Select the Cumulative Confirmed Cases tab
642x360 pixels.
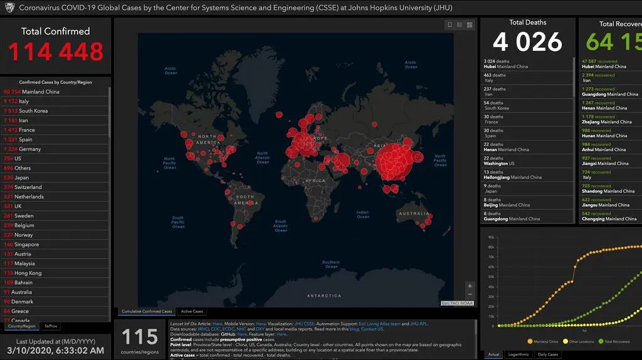[147, 311]
